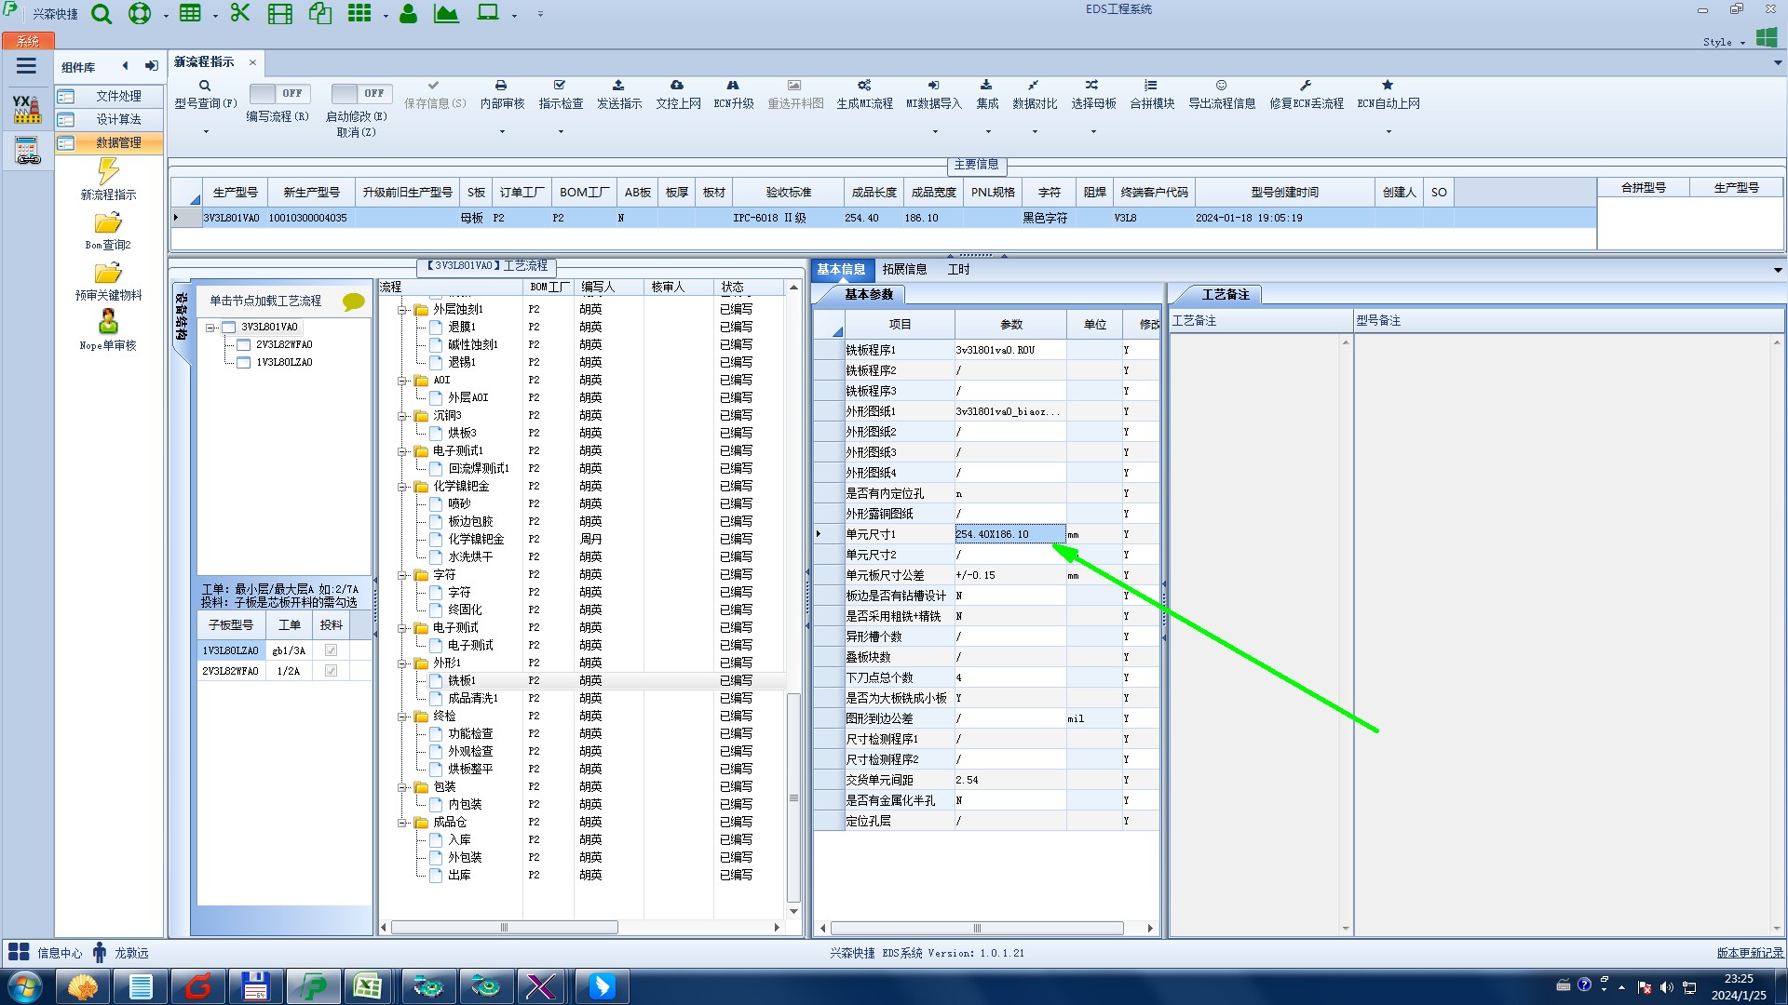
Task: Open dropdown arrow under ECN自动上网
Action: coord(1388,131)
